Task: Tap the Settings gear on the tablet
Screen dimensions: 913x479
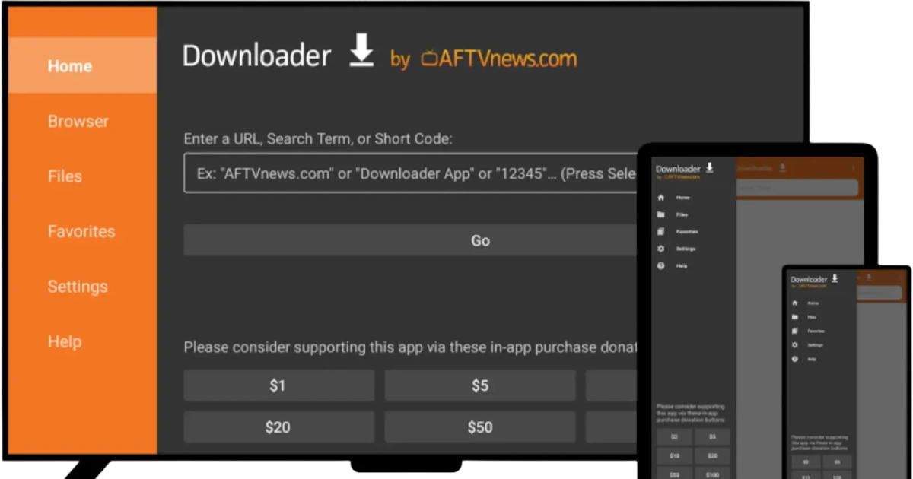Action: click(660, 249)
